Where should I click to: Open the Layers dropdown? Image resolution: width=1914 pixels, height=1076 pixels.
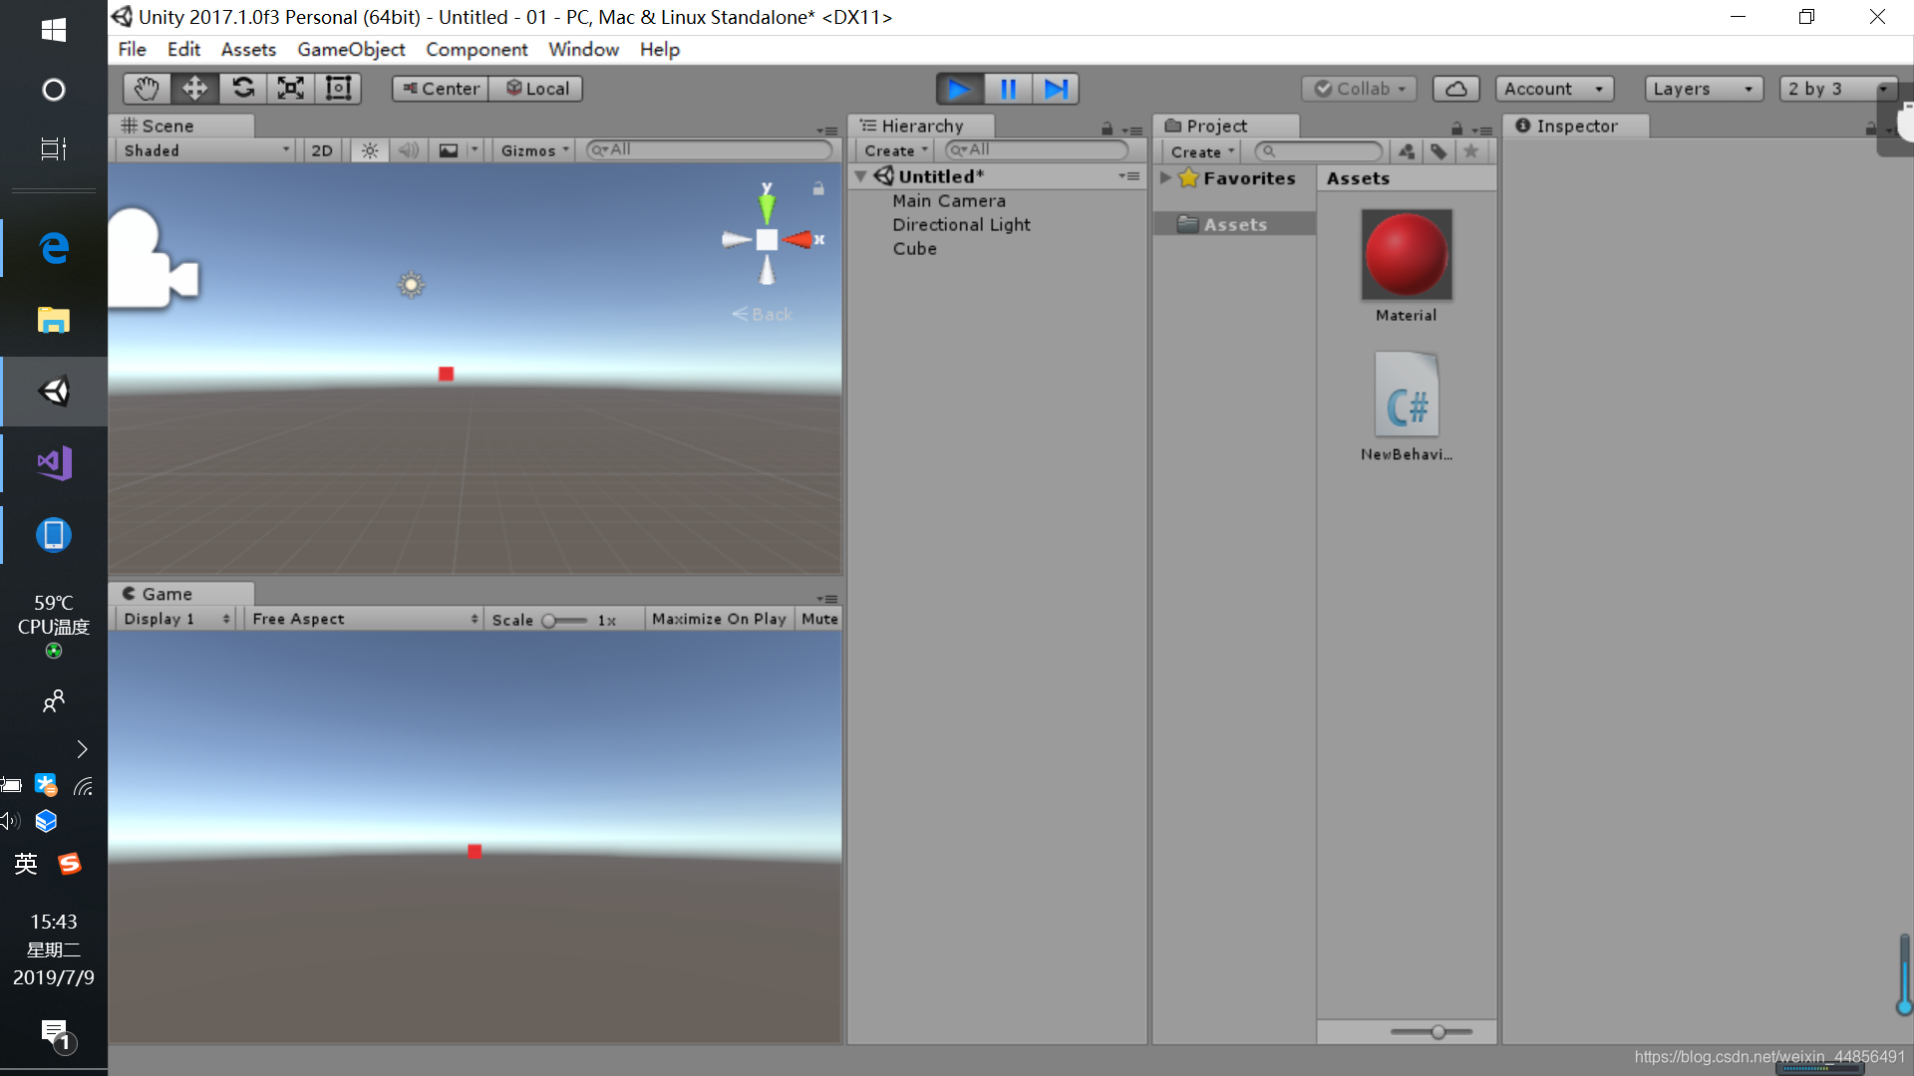coord(1703,89)
